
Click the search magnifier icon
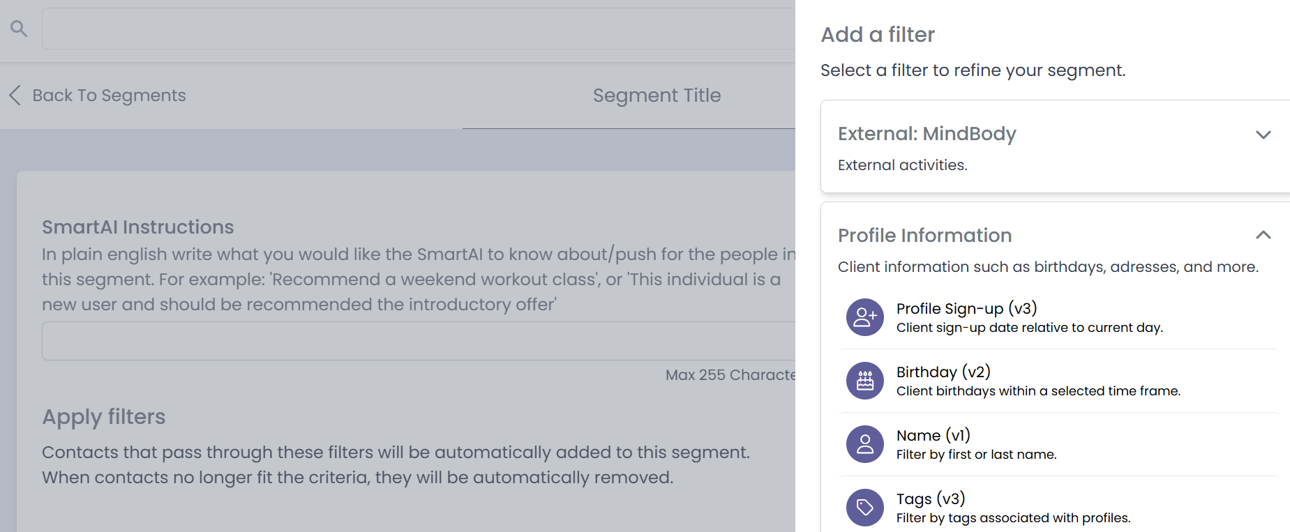[x=18, y=29]
